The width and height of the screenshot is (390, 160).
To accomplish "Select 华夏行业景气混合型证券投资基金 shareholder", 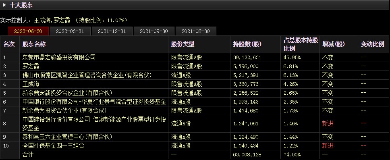I will pos(94,102).
